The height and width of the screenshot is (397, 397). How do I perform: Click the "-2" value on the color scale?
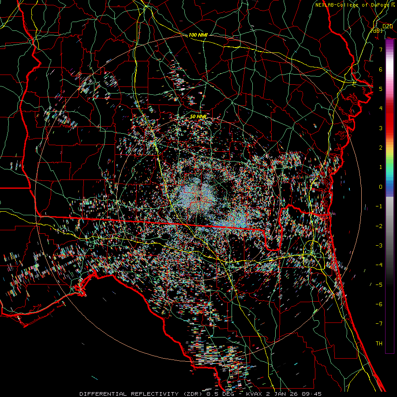click(379, 226)
